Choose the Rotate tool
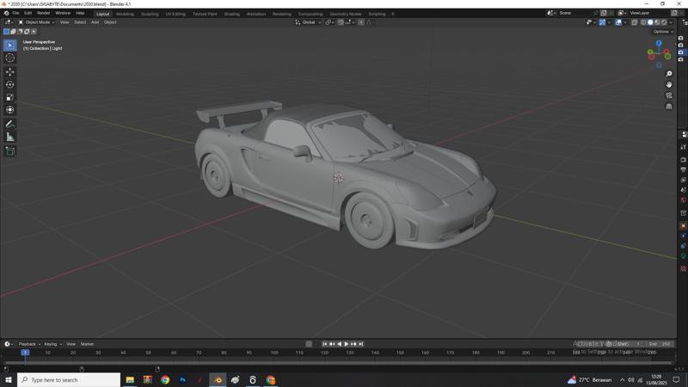The width and height of the screenshot is (688, 387). (x=9, y=84)
